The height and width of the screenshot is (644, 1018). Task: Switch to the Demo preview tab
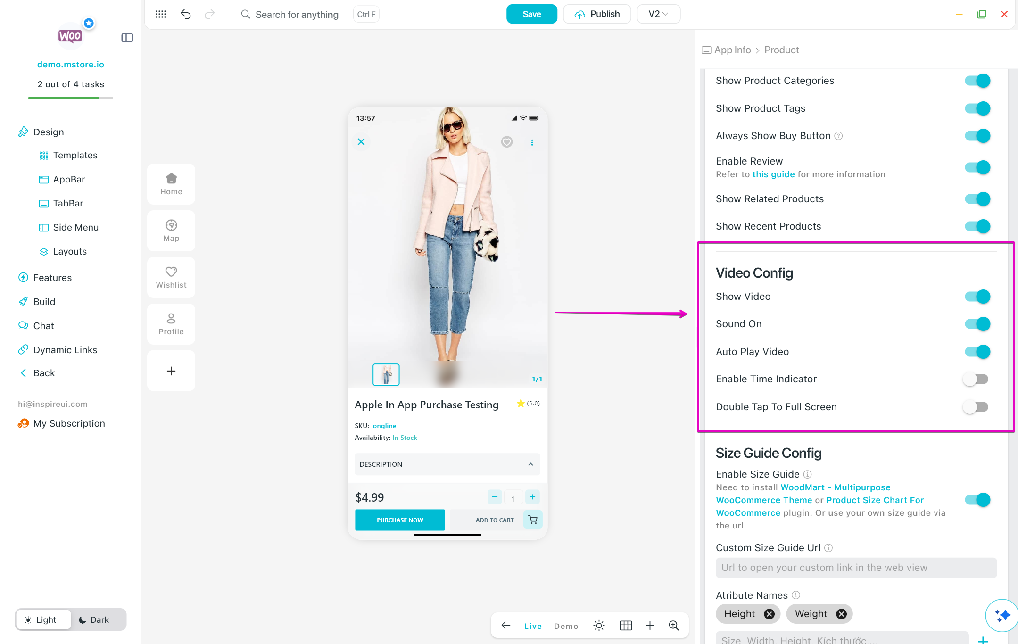[x=566, y=626]
